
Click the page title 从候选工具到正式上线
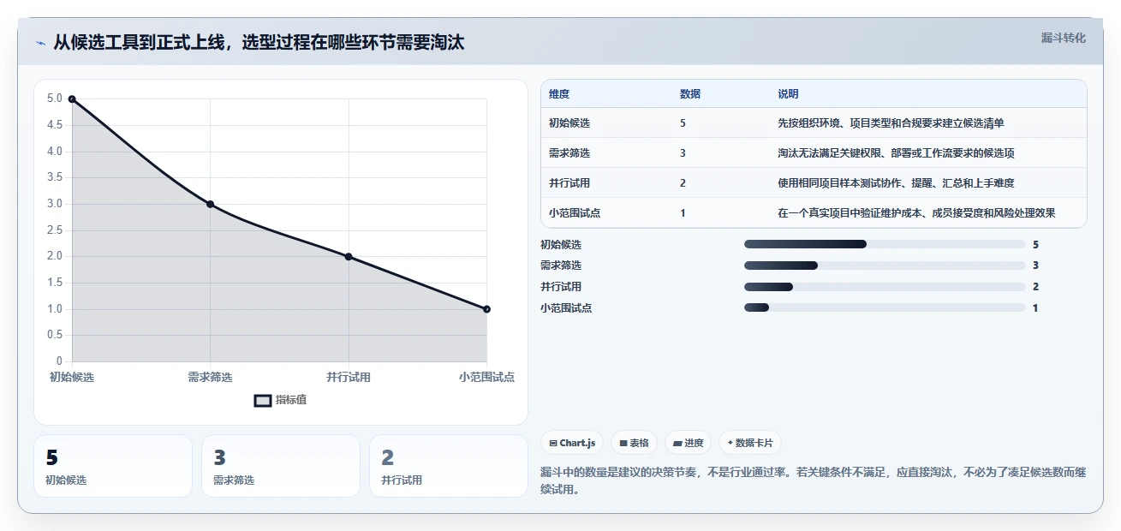pyautogui.click(x=259, y=42)
